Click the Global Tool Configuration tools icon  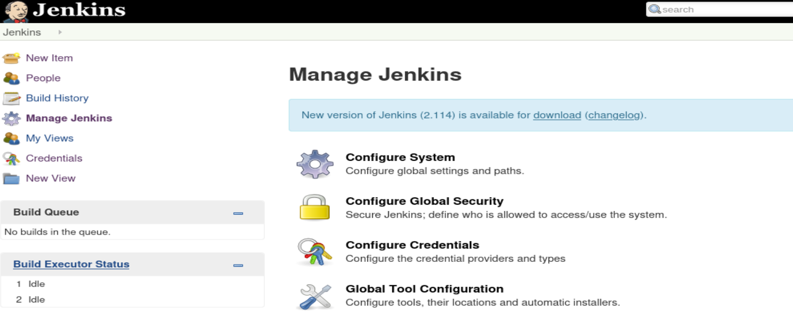315,296
